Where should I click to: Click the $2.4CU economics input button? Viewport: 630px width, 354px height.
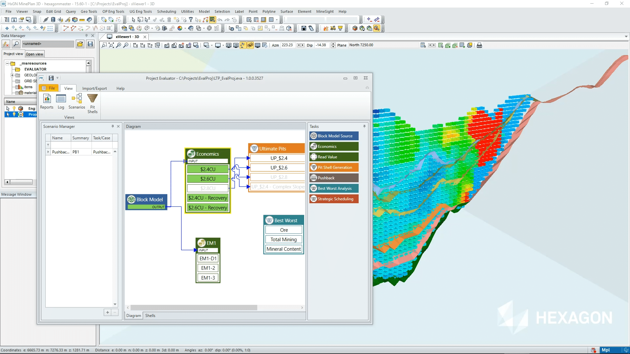(x=208, y=169)
